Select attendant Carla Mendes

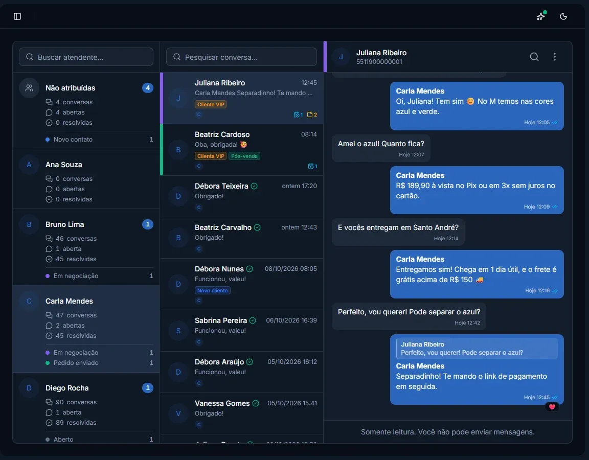tap(86, 329)
